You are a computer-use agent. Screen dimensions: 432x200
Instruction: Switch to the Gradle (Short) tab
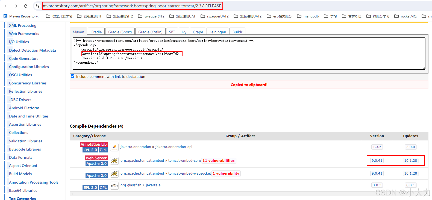120,32
